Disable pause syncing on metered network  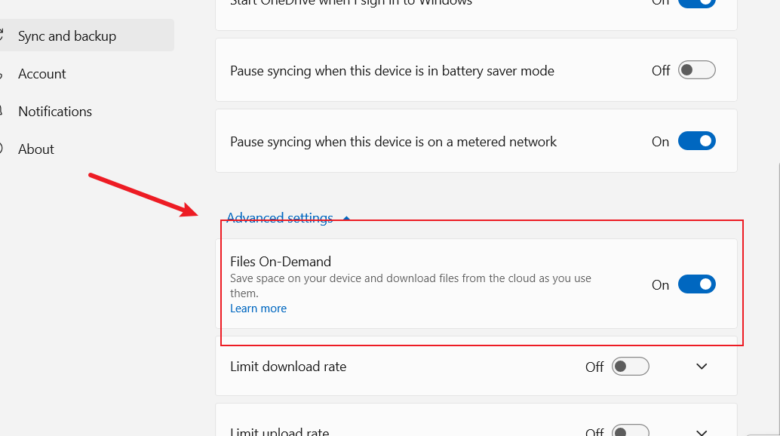pos(696,141)
